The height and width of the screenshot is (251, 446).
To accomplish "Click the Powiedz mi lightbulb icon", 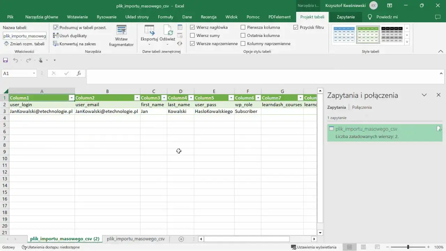I will click(370, 17).
